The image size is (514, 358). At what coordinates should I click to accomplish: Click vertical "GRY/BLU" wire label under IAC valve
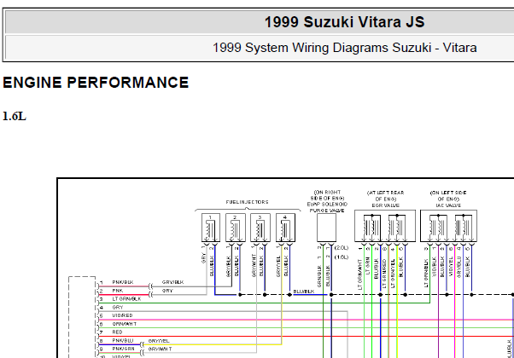(x=459, y=267)
